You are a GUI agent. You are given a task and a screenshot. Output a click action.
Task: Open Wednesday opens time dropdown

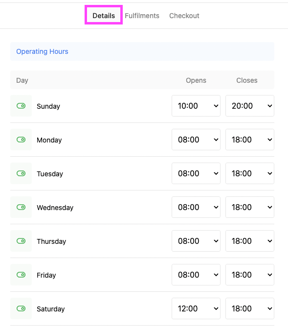pyautogui.click(x=196, y=207)
